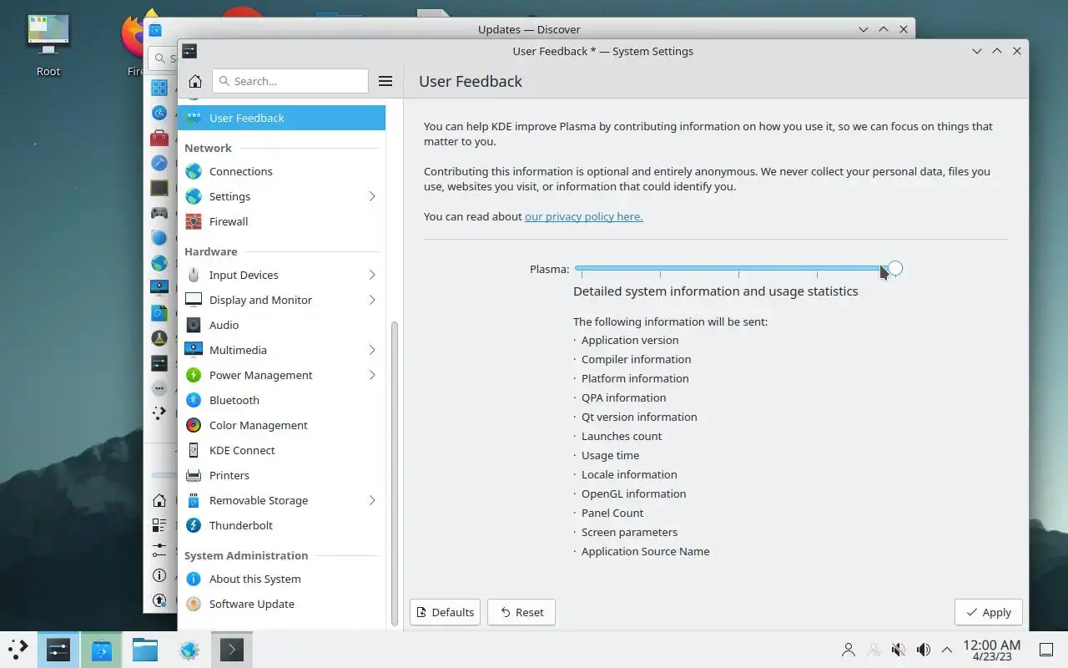Open Connections network settings

pyautogui.click(x=281, y=171)
